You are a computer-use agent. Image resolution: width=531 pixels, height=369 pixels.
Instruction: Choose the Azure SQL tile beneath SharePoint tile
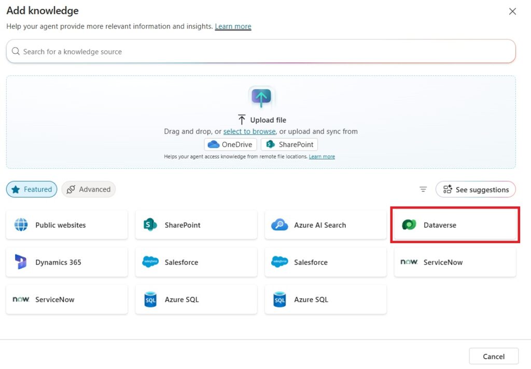(x=196, y=300)
